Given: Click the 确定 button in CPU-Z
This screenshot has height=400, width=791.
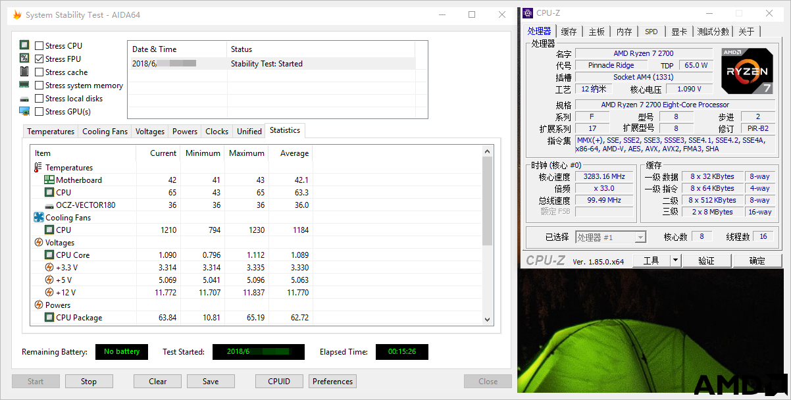Looking at the screenshot, I should [757, 261].
